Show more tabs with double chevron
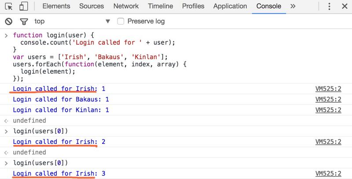352x179 pixels. point(293,6)
